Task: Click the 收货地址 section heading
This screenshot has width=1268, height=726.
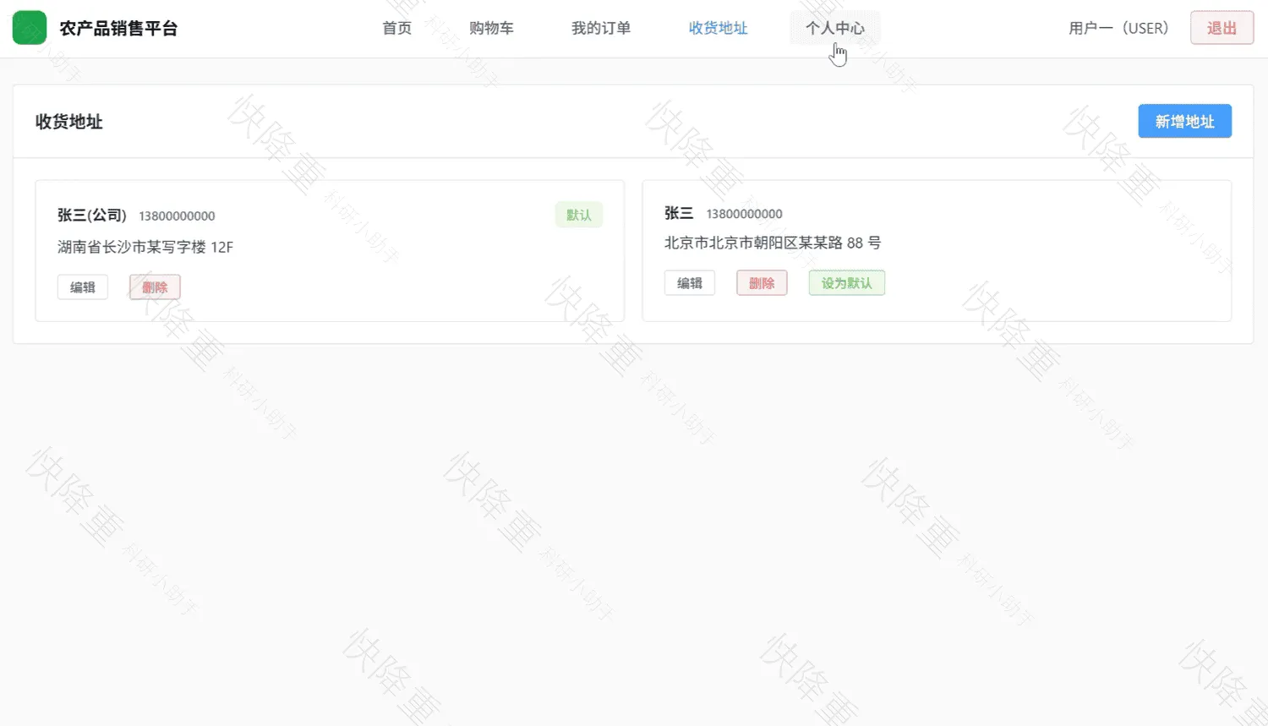Action: pos(69,122)
